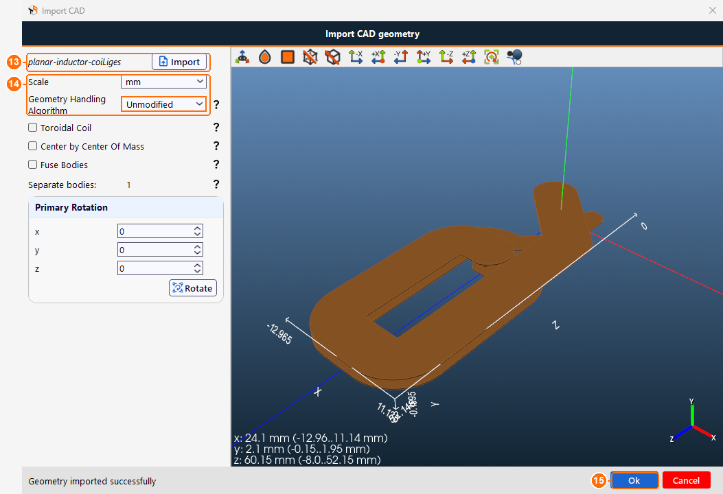Close the Import CAD window
The image size is (723, 494).
713,10
